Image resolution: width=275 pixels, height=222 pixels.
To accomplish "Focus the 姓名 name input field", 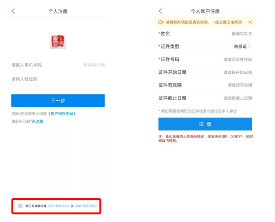I will [x=205, y=34].
